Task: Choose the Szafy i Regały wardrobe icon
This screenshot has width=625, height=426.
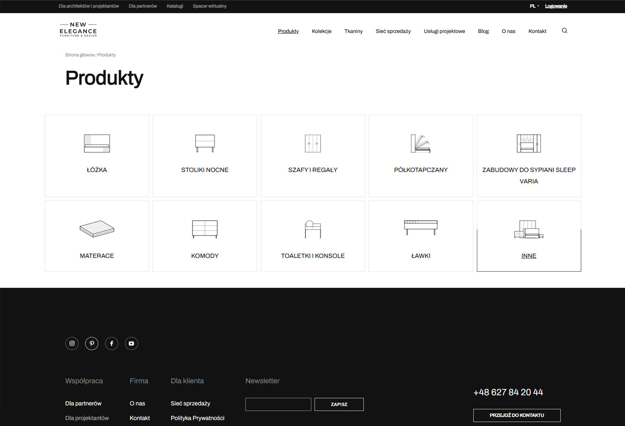Action: coord(313,143)
